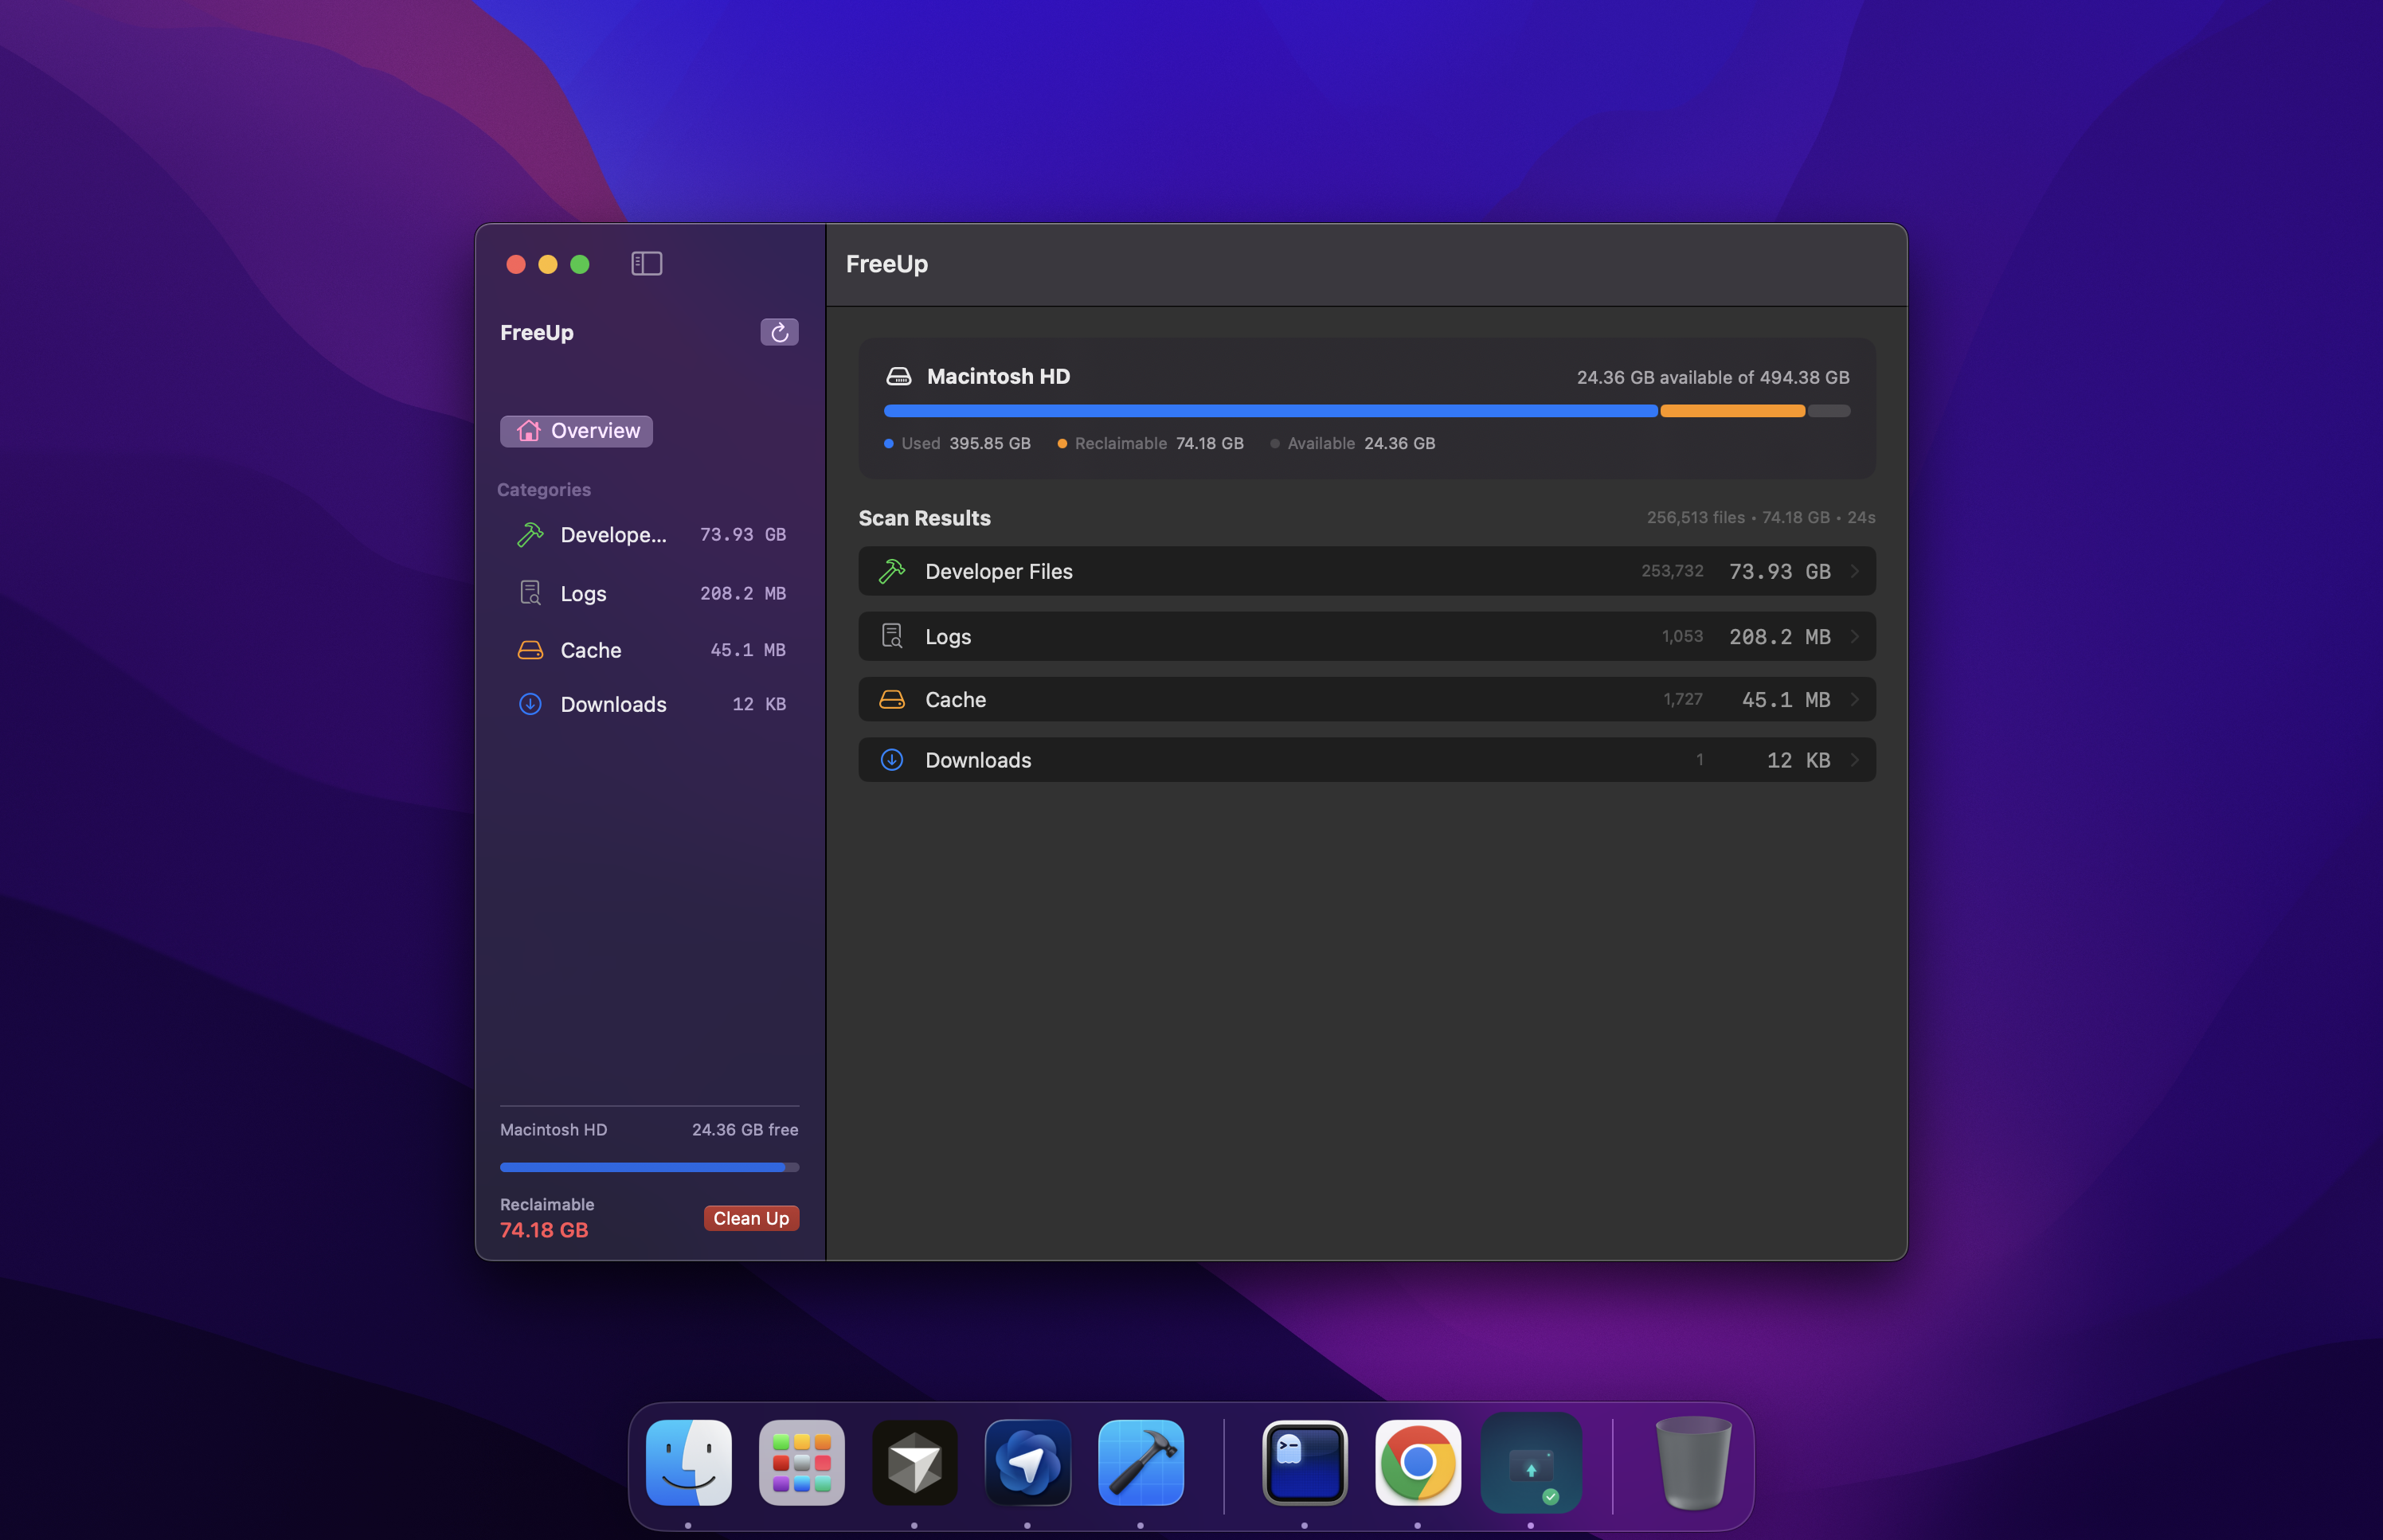This screenshot has height=1540, width=2383.
Task: Expand the Downloads row chevron
Action: tap(1855, 760)
